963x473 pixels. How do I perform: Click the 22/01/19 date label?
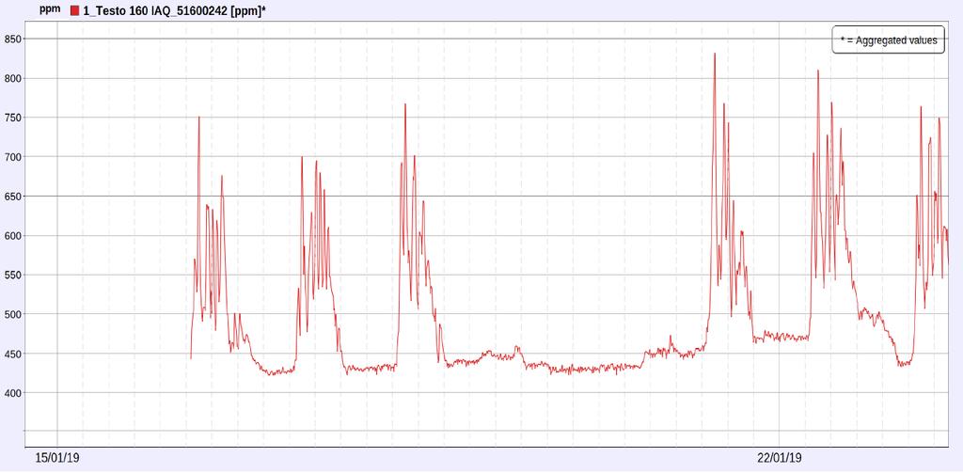[x=780, y=458]
